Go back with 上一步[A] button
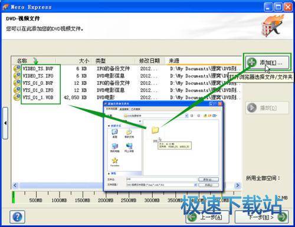Viewport: 295px width, 227px height. point(208,217)
